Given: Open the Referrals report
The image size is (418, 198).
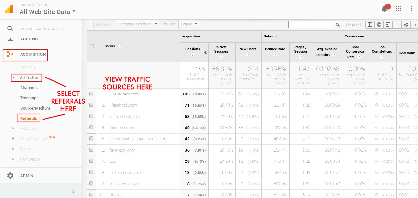Looking at the screenshot, I should point(29,119).
